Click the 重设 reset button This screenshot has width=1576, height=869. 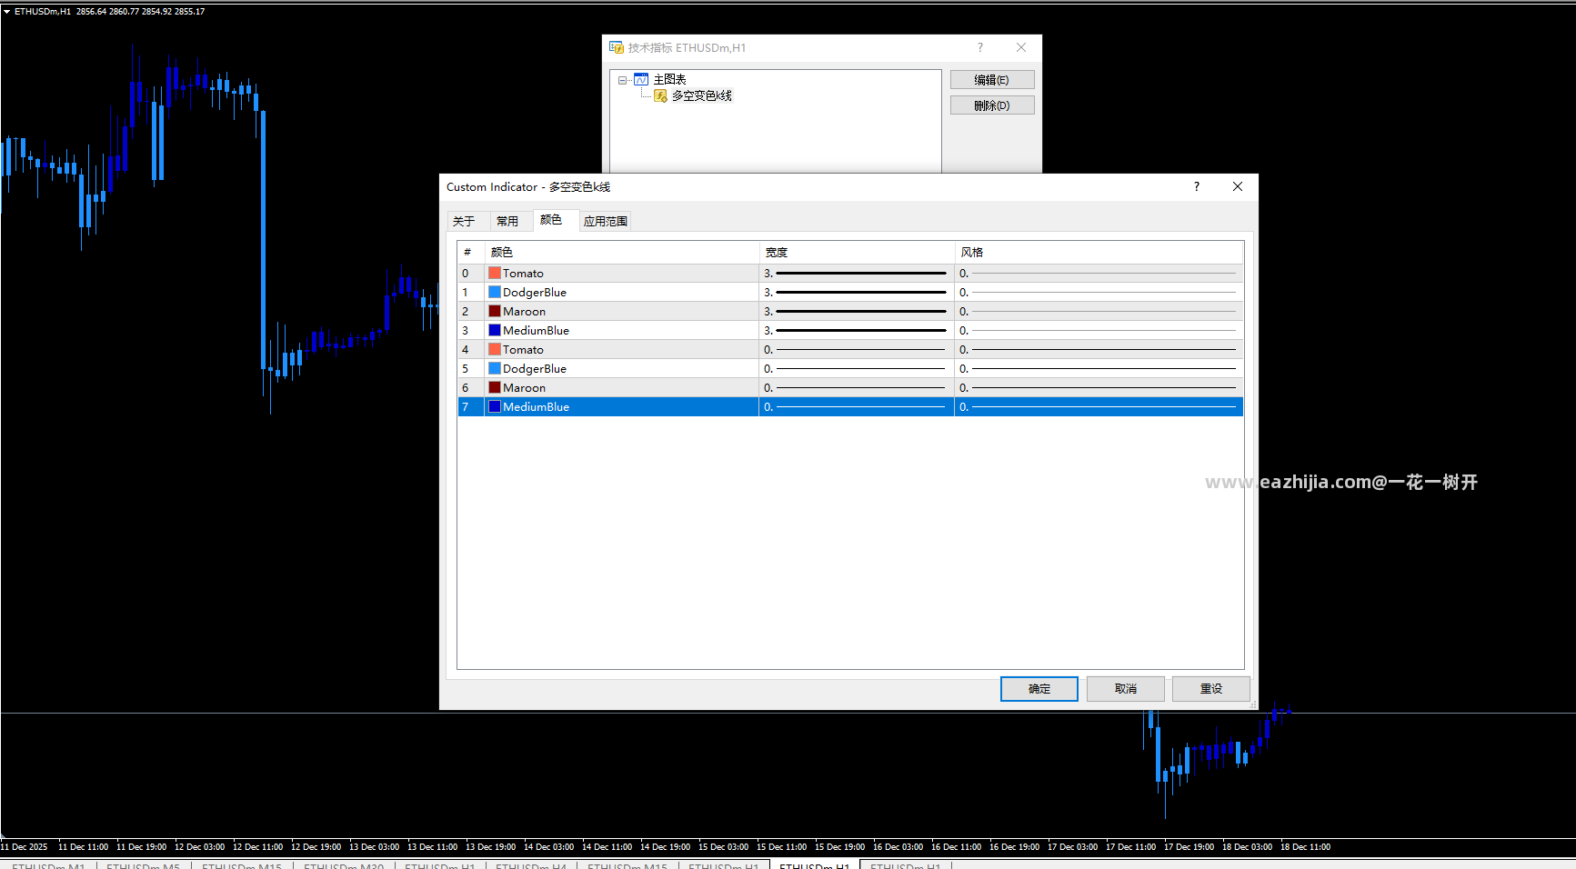[x=1211, y=689]
